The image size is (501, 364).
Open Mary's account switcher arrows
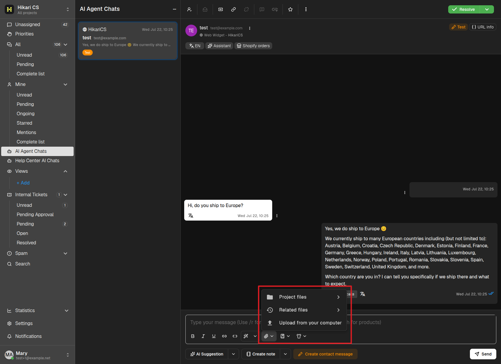(68, 355)
